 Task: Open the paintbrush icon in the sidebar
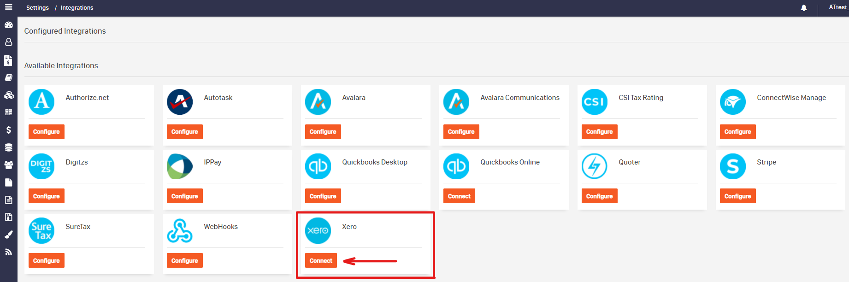pyautogui.click(x=8, y=235)
